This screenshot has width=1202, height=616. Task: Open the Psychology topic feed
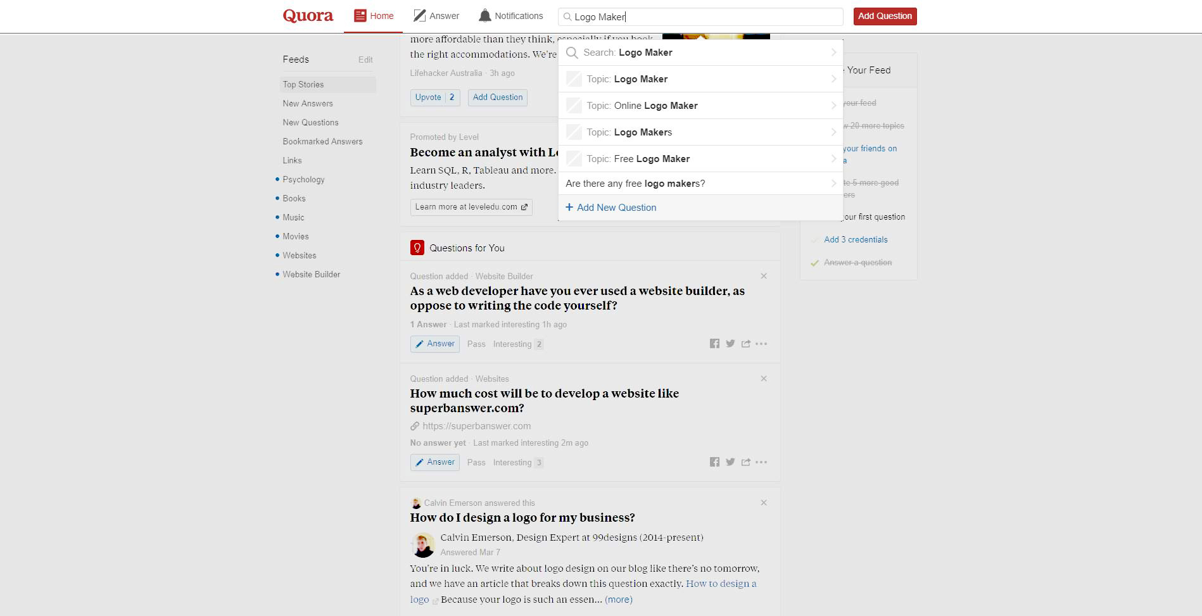click(303, 180)
